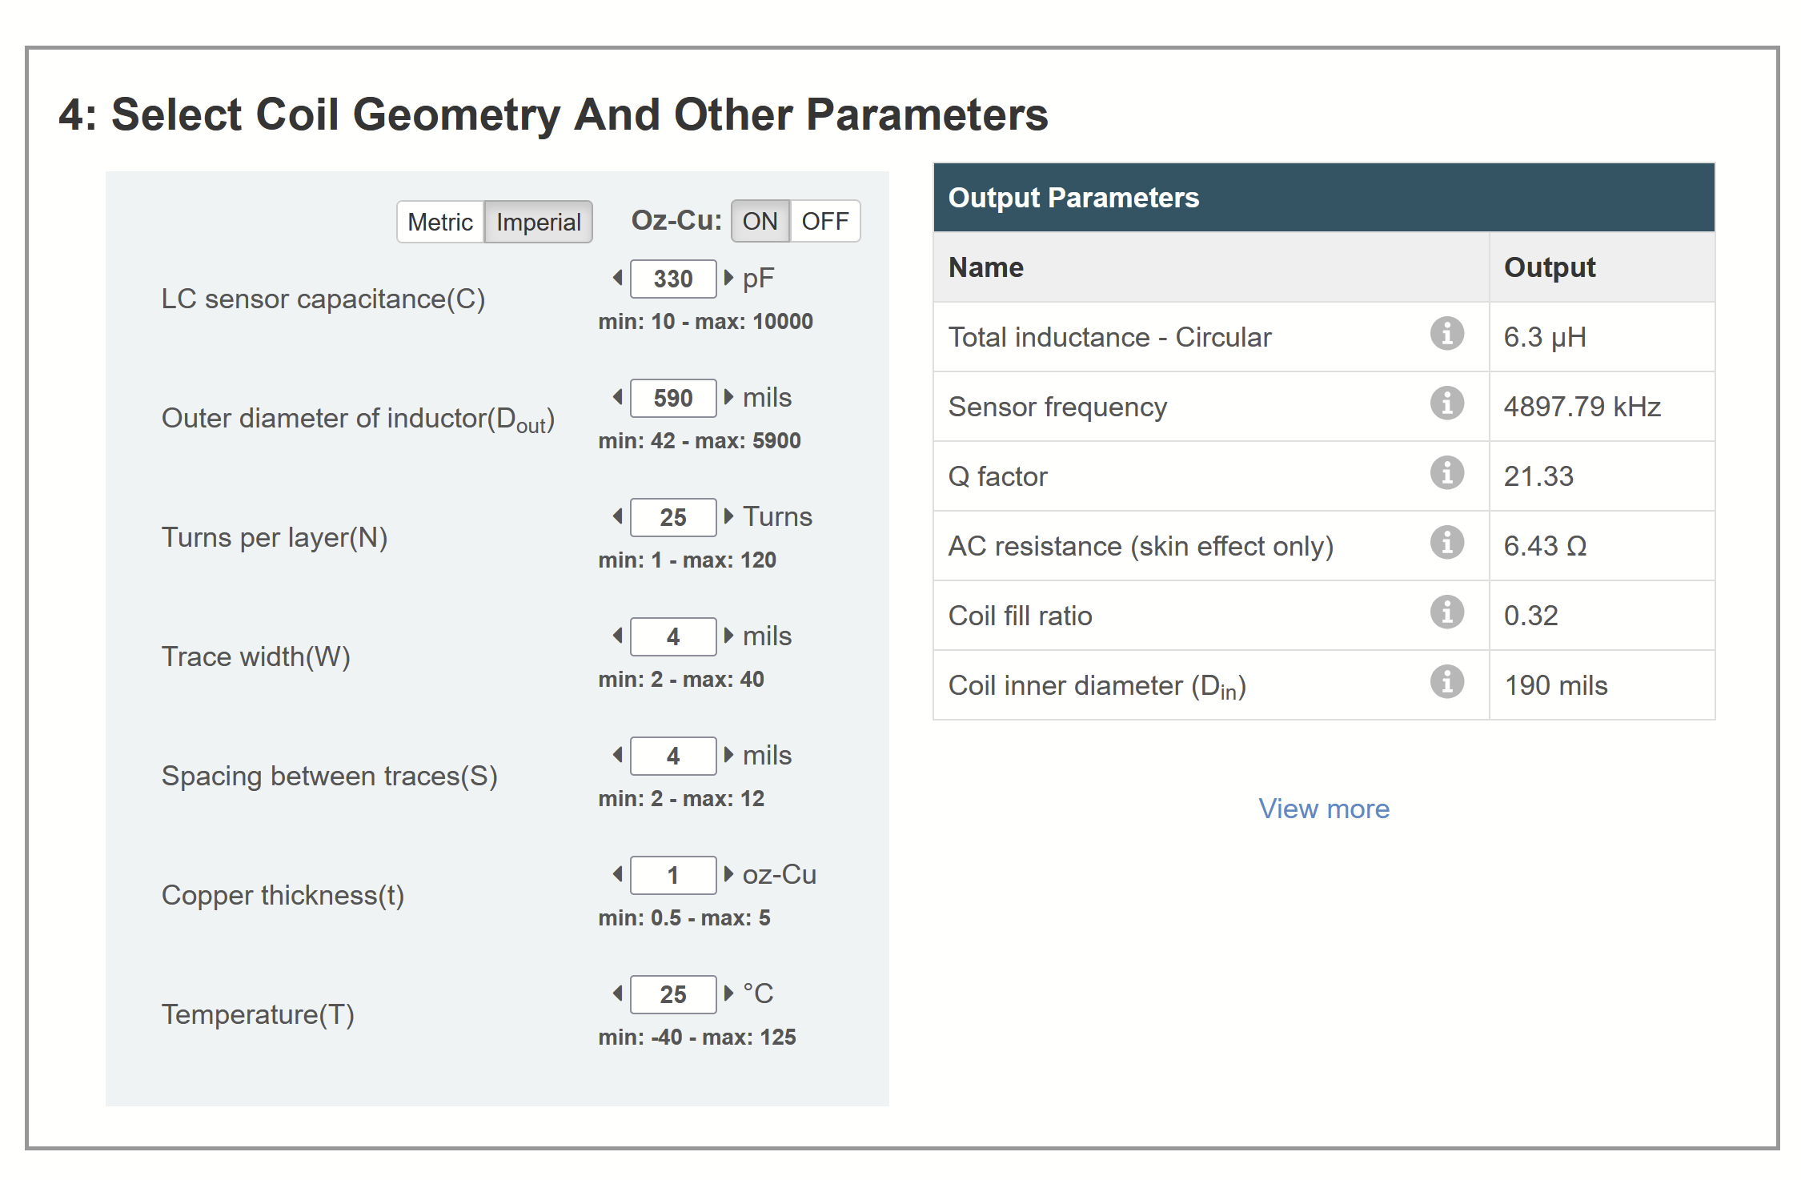Focus the Spacing between traces input field
The image size is (1801, 1180).
[673, 756]
